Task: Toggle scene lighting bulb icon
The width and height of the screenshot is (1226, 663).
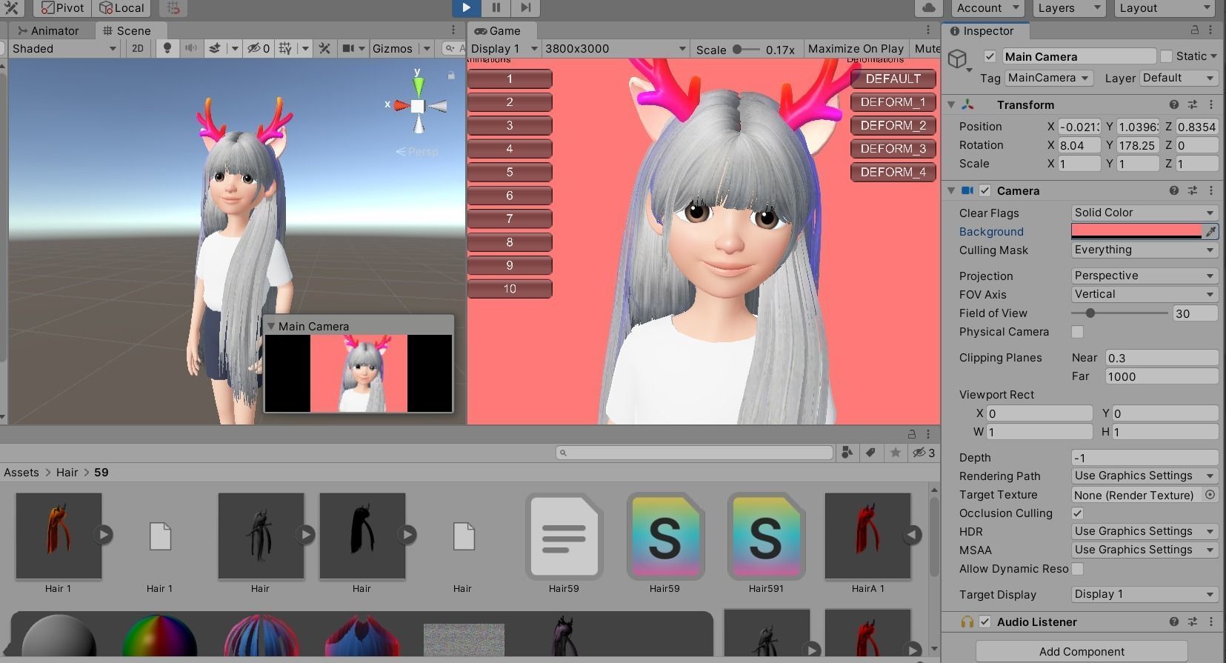Action: [167, 48]
